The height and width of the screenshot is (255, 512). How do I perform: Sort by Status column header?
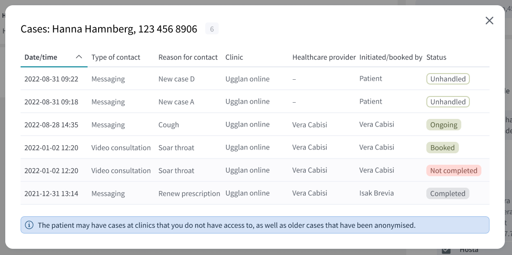pos(436,57)
